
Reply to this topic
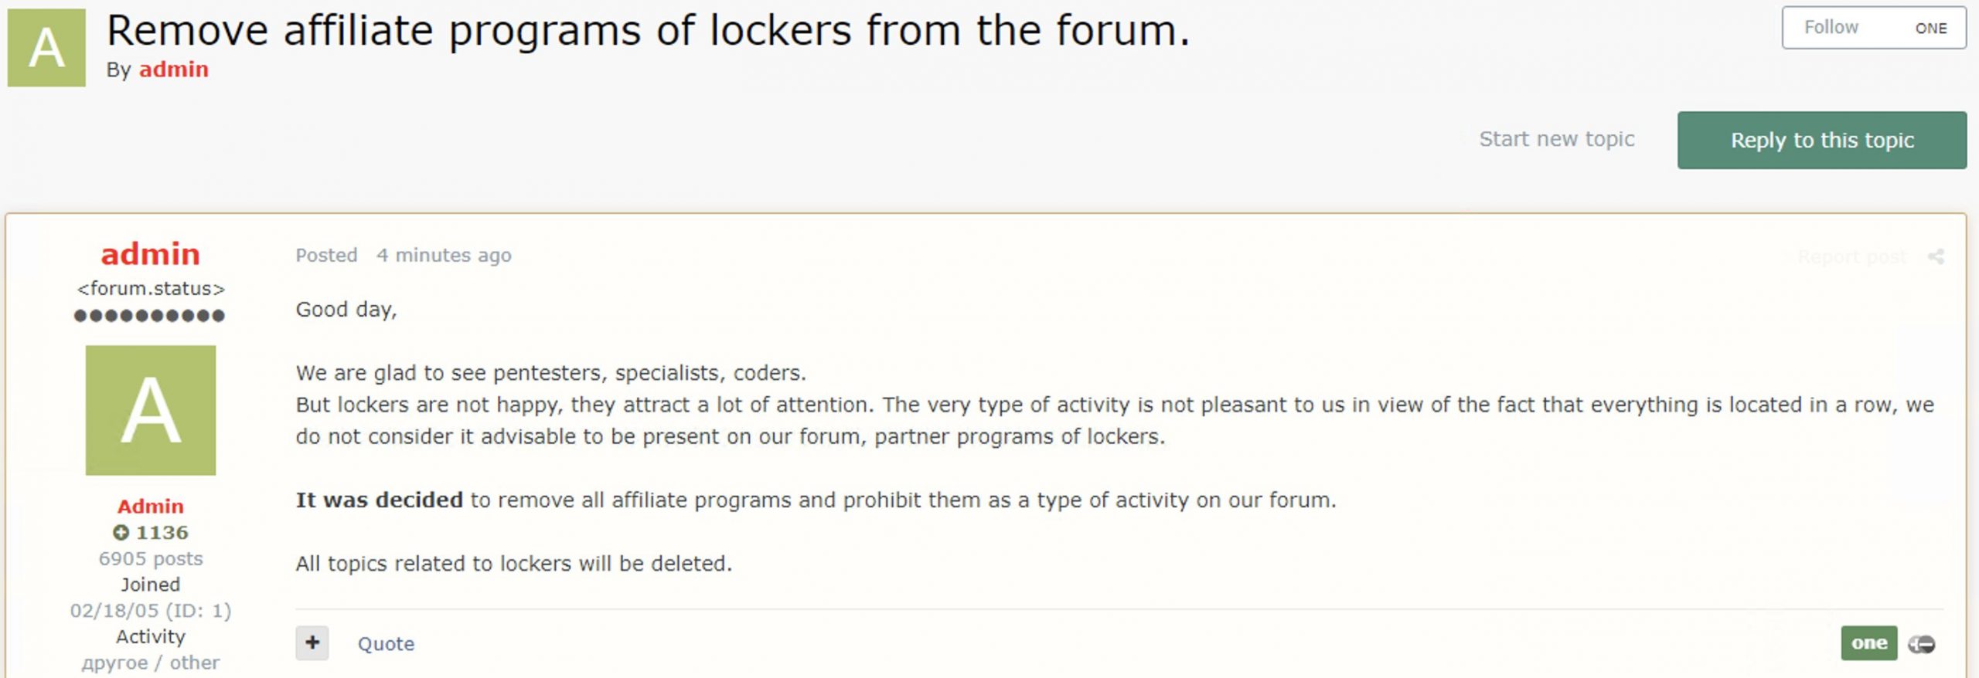1821,140
